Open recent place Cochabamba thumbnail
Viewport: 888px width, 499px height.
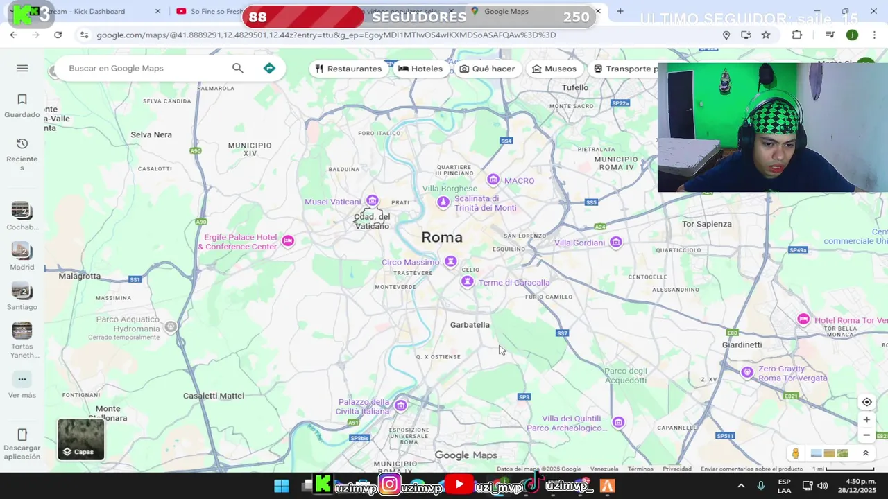(22, 210)
